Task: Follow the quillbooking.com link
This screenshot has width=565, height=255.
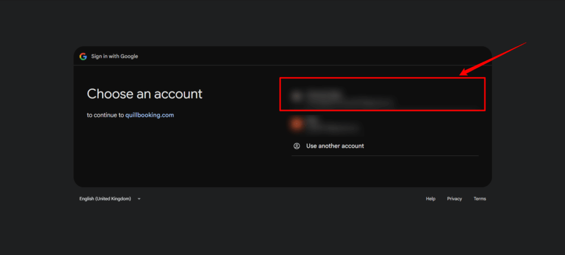Action: click(x=150, y=115)
